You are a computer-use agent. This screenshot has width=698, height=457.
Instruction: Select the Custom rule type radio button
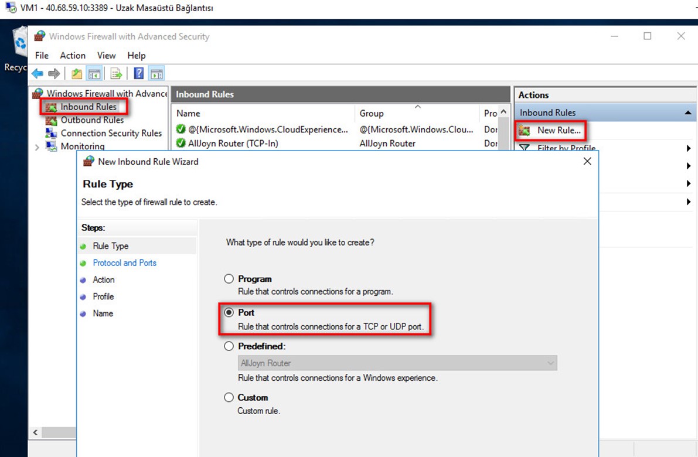pos(229,397)
